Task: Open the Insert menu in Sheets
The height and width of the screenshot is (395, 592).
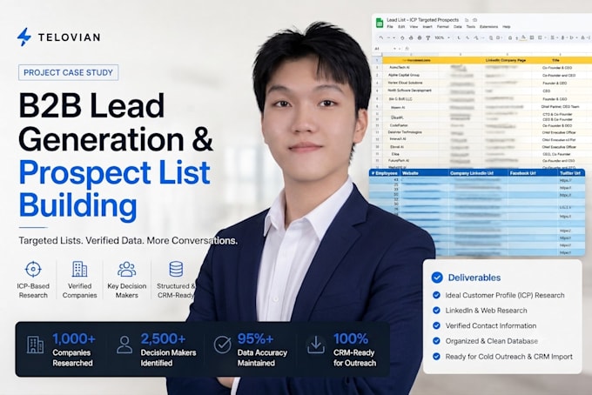Action: (x=427, y=27)
